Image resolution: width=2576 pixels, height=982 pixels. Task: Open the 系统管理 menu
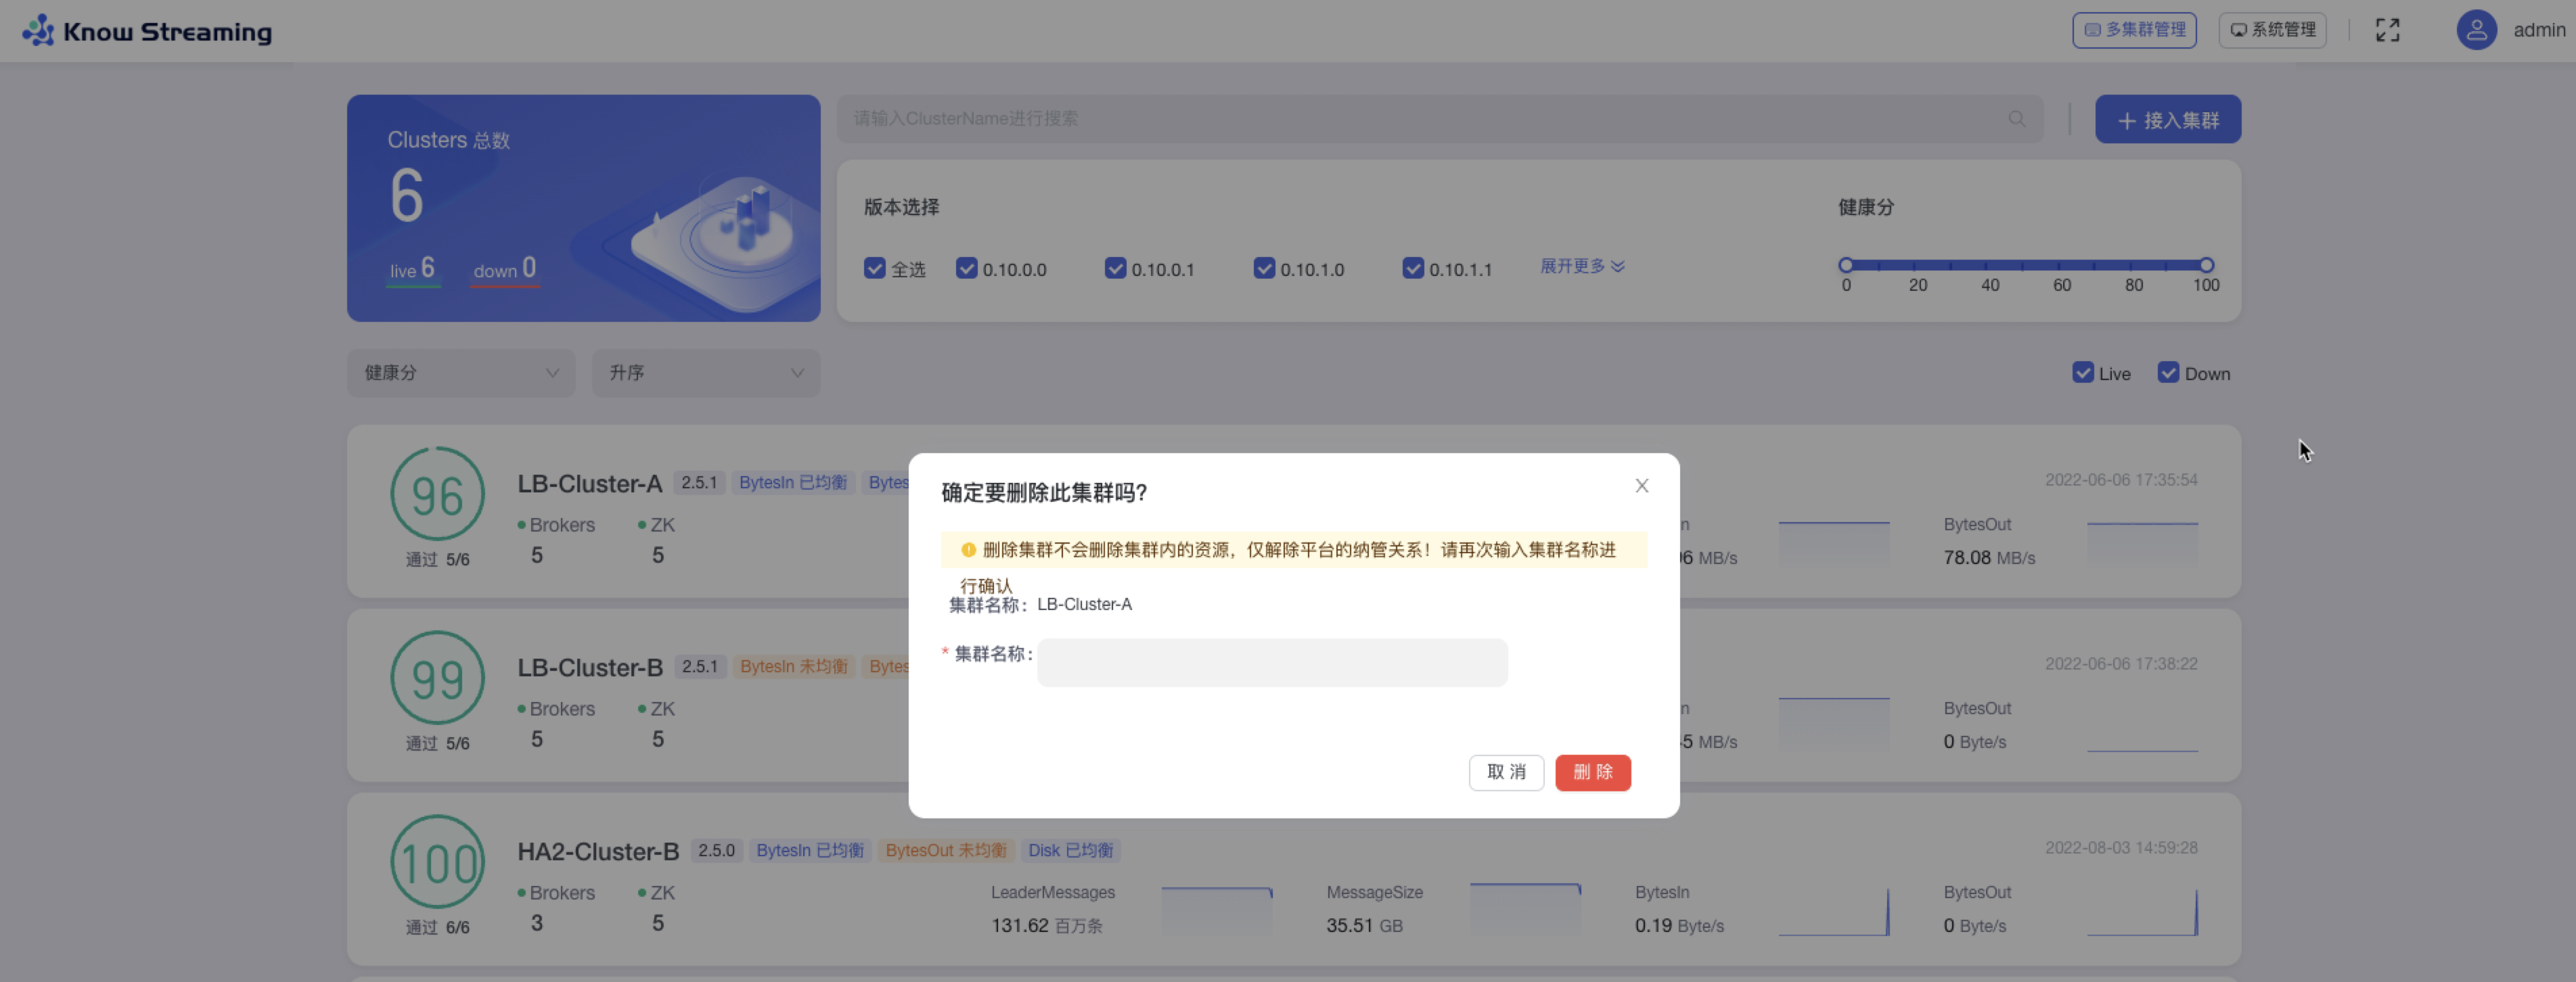[x=2271, y=30]
